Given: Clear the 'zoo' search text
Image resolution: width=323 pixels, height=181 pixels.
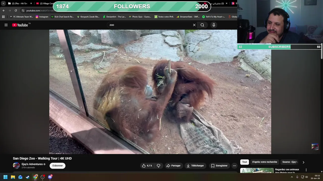Looking at the screenshot, I should pyautogui.click(x=194, y=25).
